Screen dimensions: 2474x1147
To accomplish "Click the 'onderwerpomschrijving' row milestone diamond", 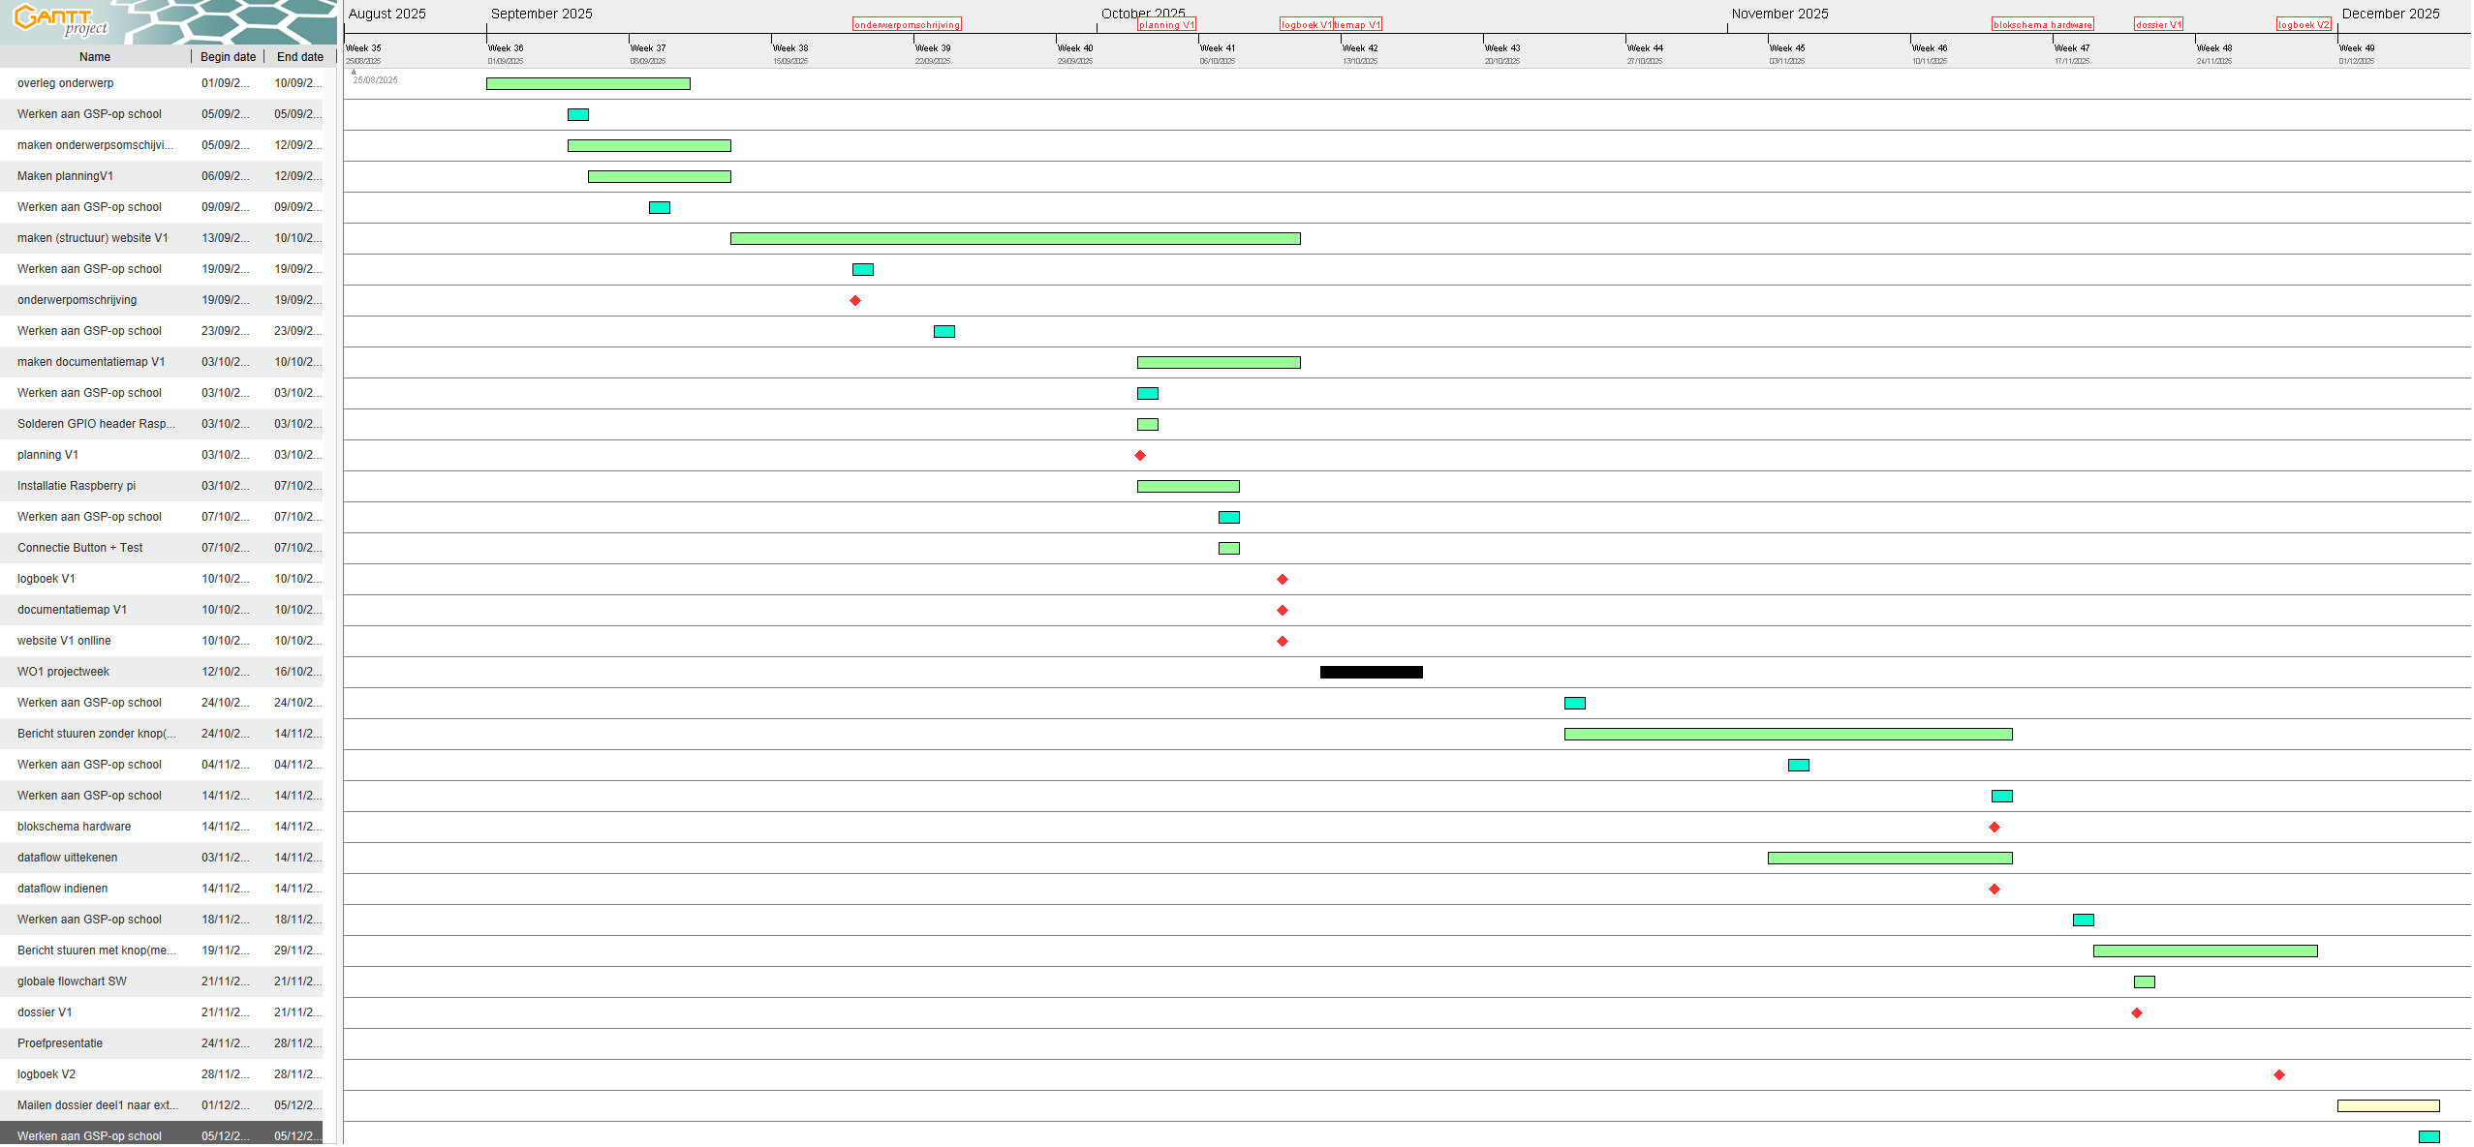I will [x=855, y=301].
